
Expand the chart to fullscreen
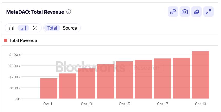(x=208, y=12)
